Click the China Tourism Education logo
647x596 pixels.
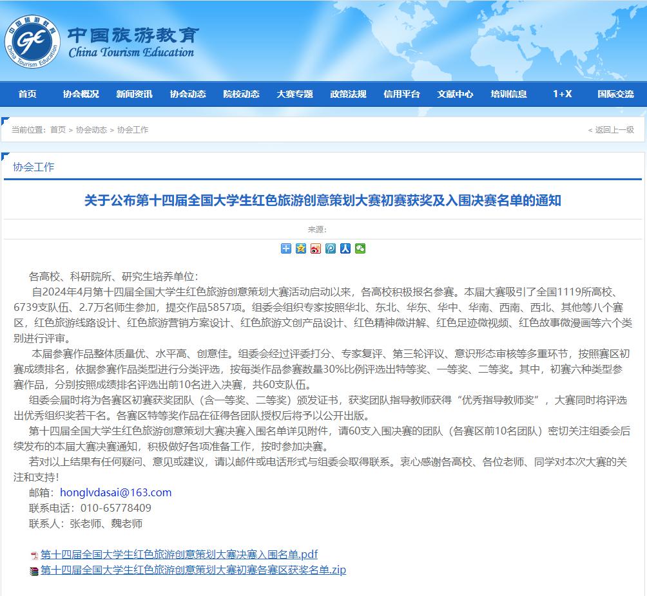32,41
